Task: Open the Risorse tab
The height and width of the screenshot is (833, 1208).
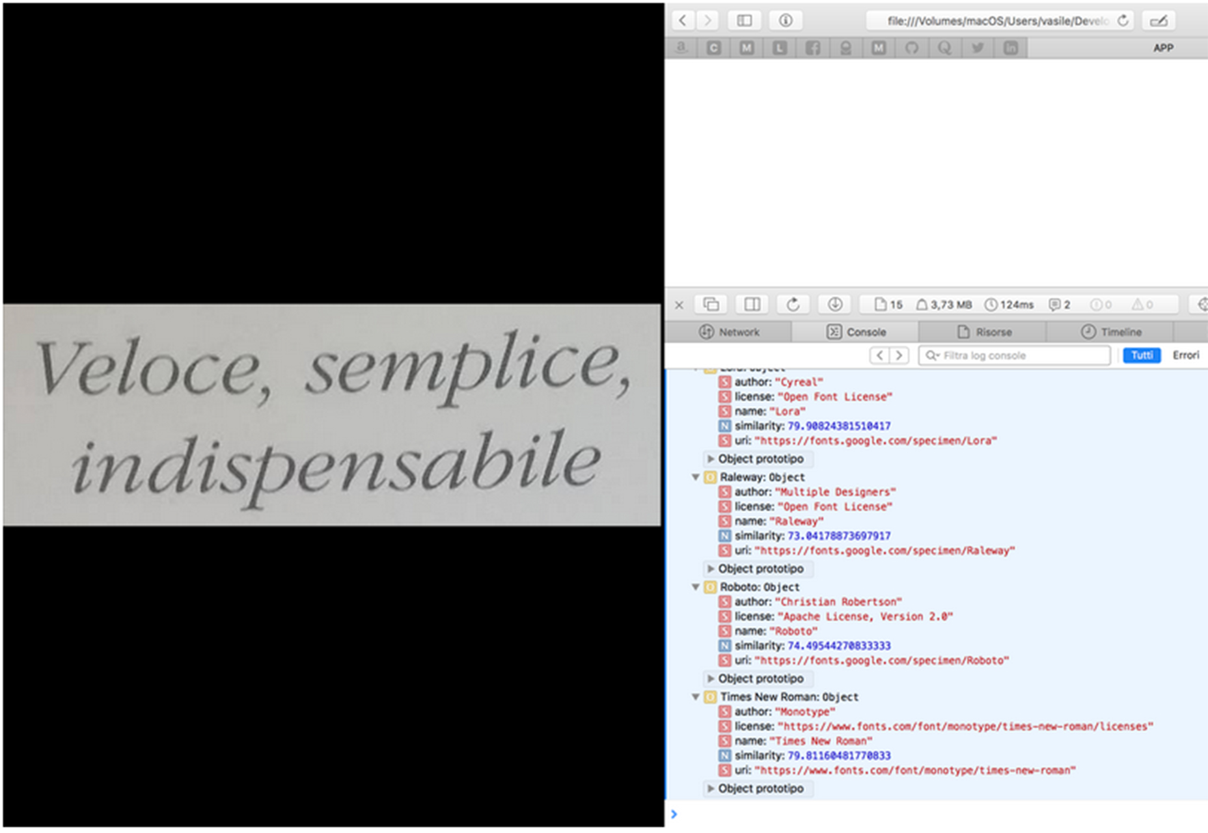Action: (x=983, y=332)
